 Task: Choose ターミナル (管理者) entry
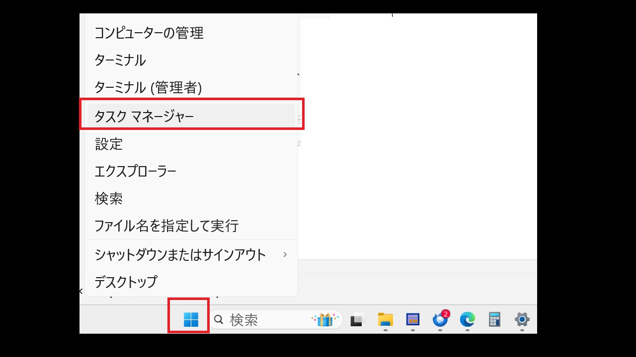pos(191,88)
